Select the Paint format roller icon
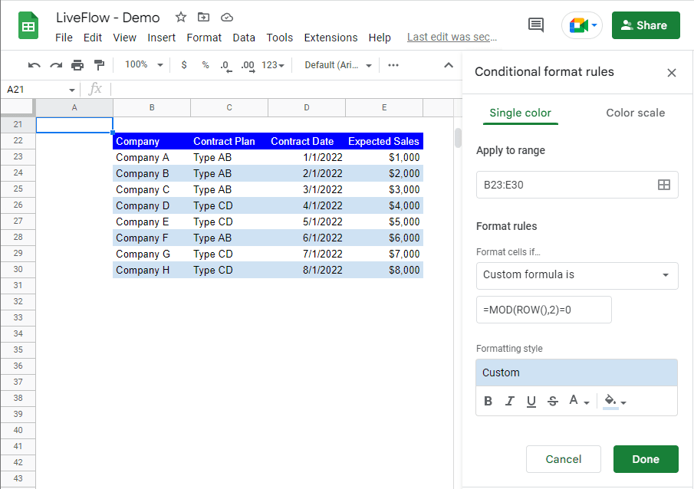 [99, 65]
